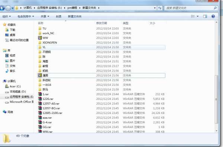Select the 12057-A0.rar archive icon
The width and height of the screenshot is (223, 147).
click(x=40, y=104)
